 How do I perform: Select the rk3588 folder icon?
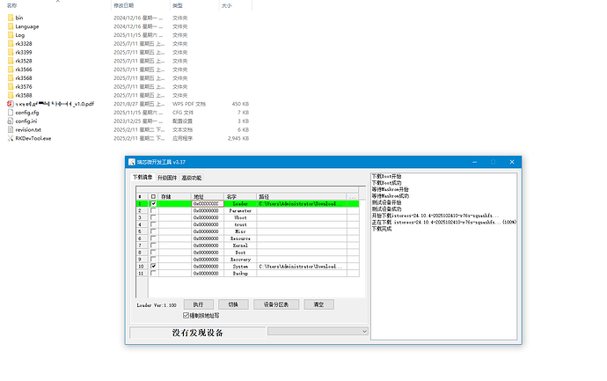pyautogui.click(x=10, y=95)
